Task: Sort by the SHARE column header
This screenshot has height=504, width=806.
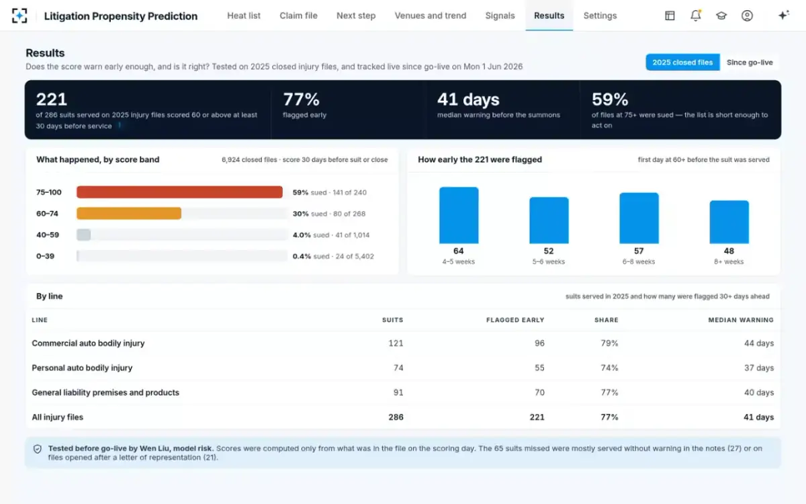Action: click(x=606, y=320)
